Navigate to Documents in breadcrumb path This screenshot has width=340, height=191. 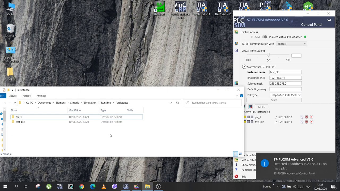[44, 103]
